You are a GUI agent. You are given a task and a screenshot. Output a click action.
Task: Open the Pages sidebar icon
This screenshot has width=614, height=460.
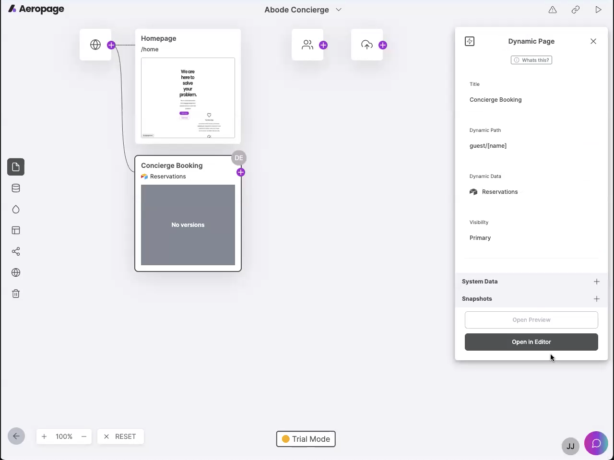[16, 167]
